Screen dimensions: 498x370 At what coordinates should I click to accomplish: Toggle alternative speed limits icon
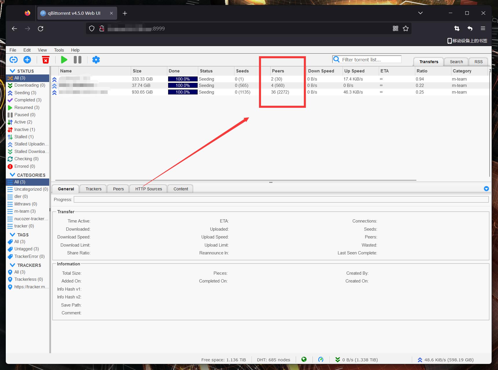[321, 359]
